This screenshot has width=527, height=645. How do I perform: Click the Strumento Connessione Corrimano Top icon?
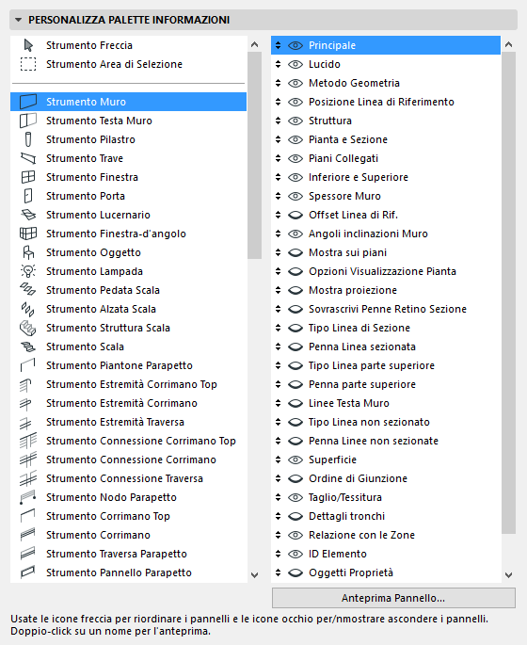point(28,441)
